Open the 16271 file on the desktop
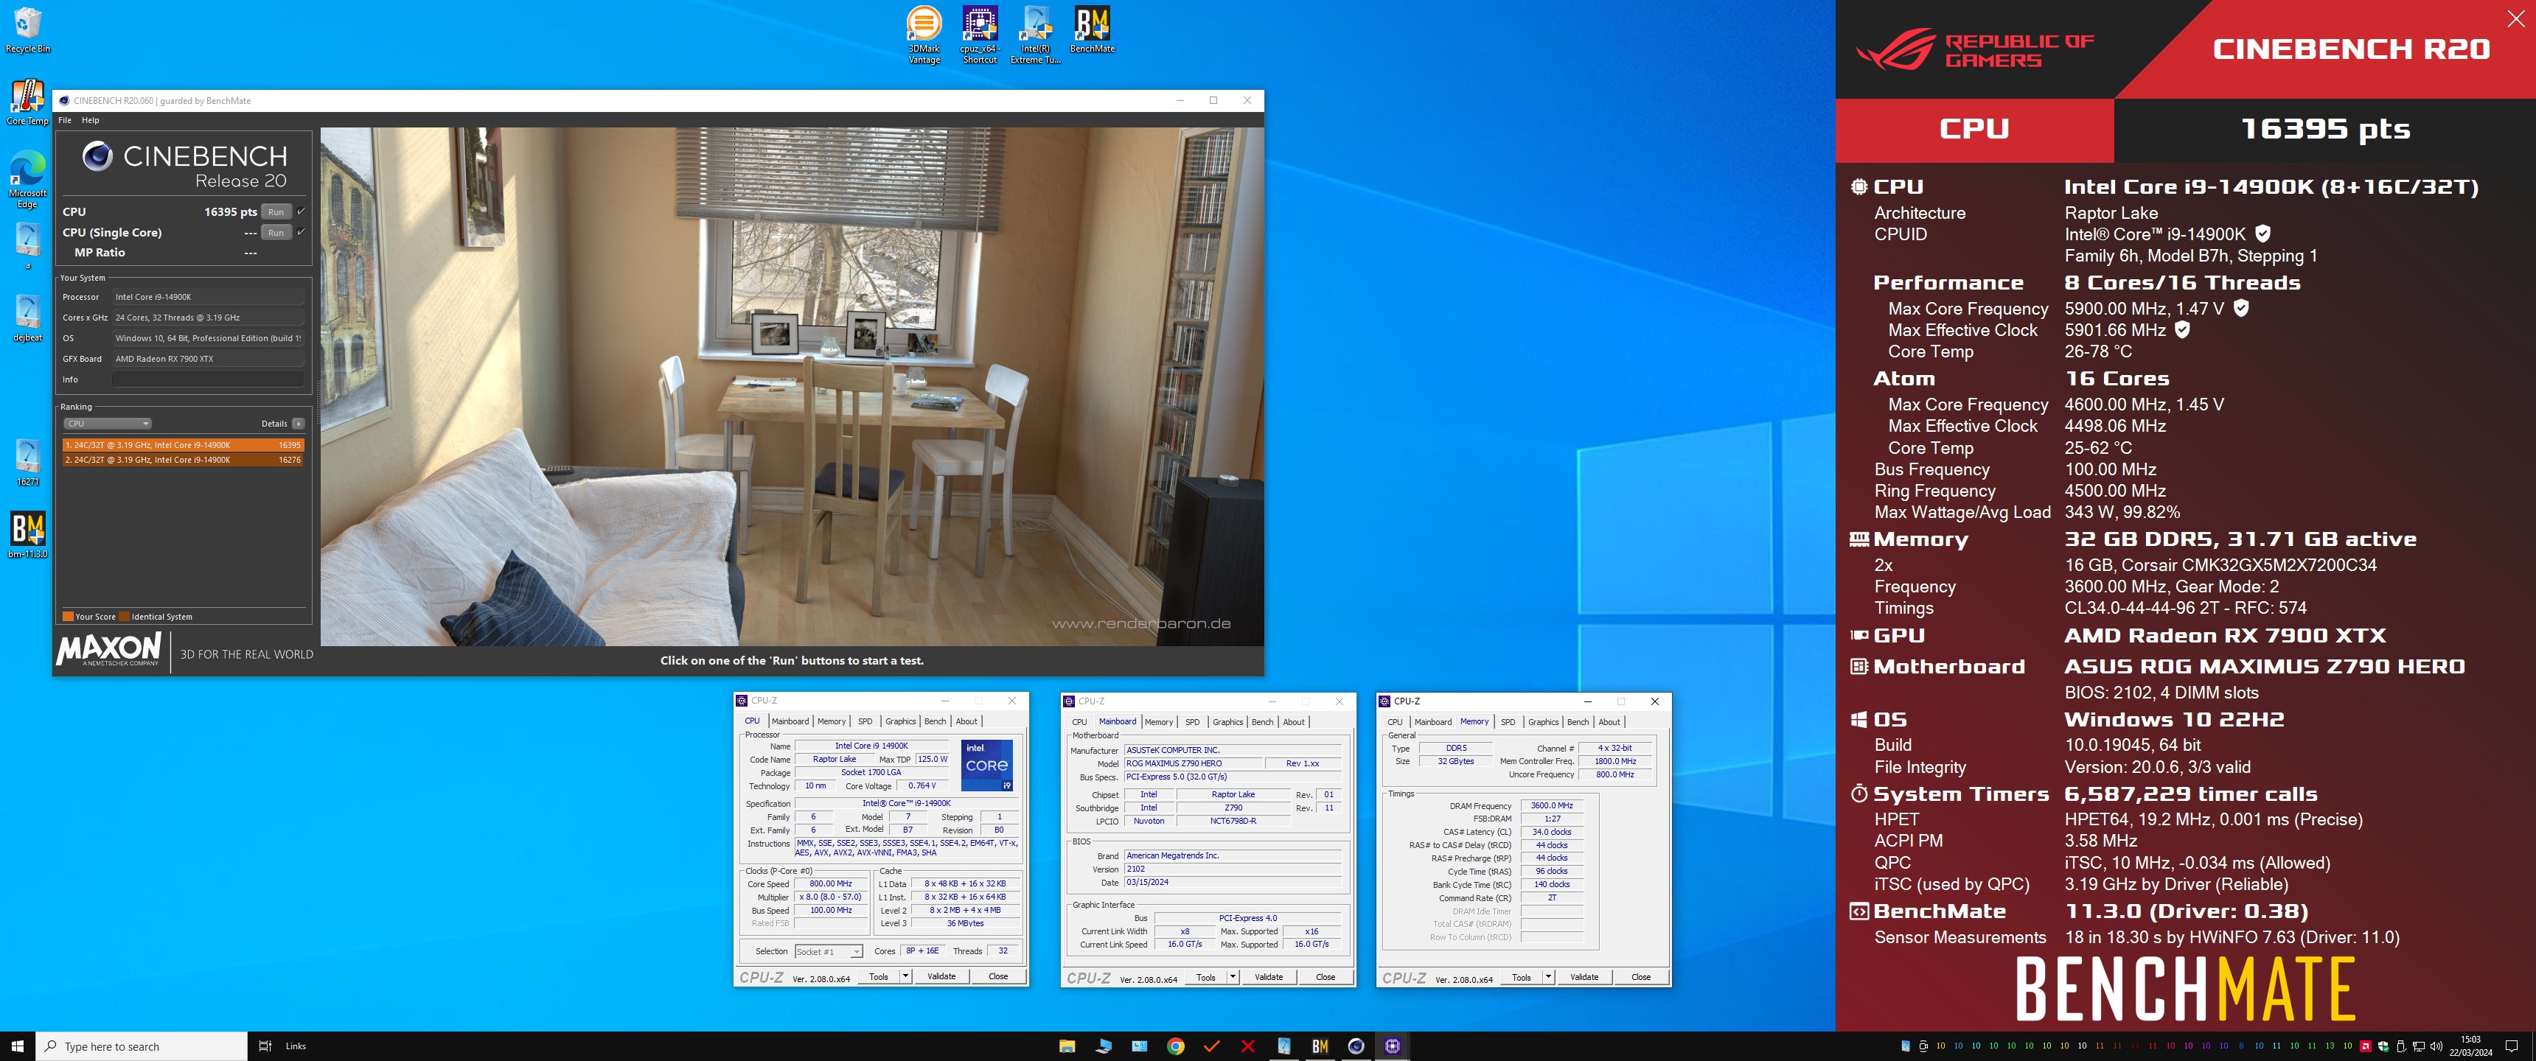 pyautogui.click(x=27, y=463)
